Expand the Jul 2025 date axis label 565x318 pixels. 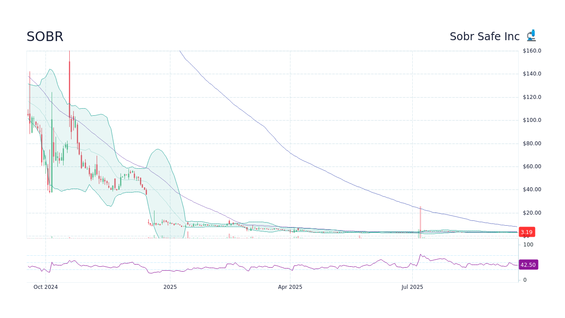click(x=413, y=287)
